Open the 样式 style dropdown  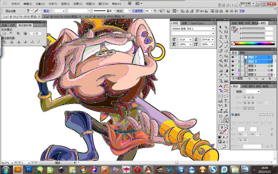tap(130, 11)
